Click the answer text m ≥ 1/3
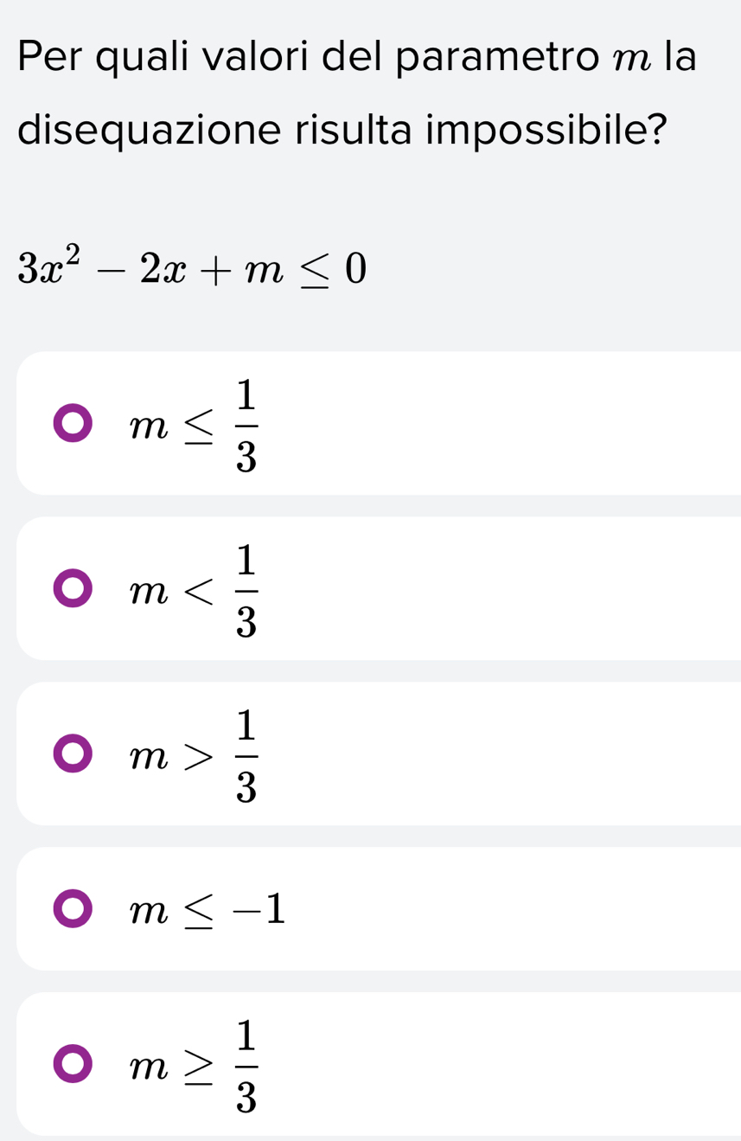This screenshot has width=741, height=1141. pos(194,1065)
